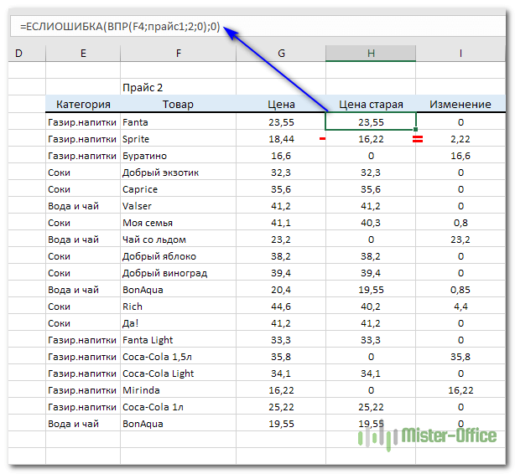
Task: Click the Цена старая header cell
Action: coord(371,104)
